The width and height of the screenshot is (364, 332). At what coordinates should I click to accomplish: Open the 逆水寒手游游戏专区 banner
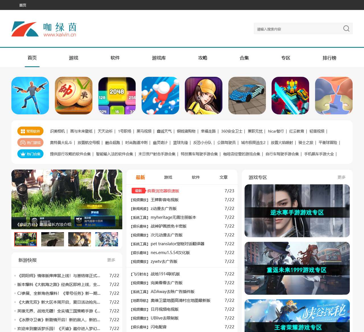pyautogui.click(x=297, y=211)
